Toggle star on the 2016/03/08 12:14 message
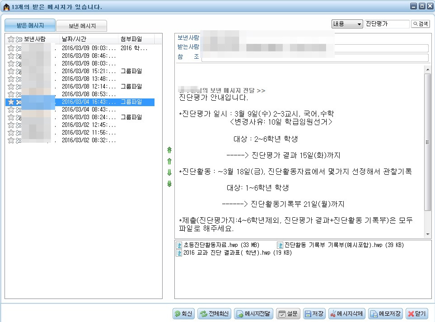 tap(11, 87)
